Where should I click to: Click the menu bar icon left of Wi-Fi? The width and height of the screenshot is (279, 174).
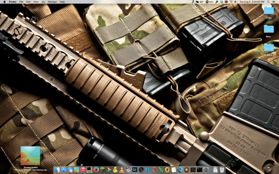(x=226, y=2)
